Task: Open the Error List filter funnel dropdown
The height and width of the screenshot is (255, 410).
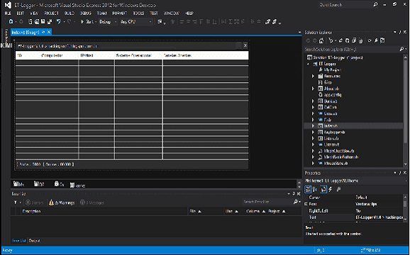Action: 17,203
